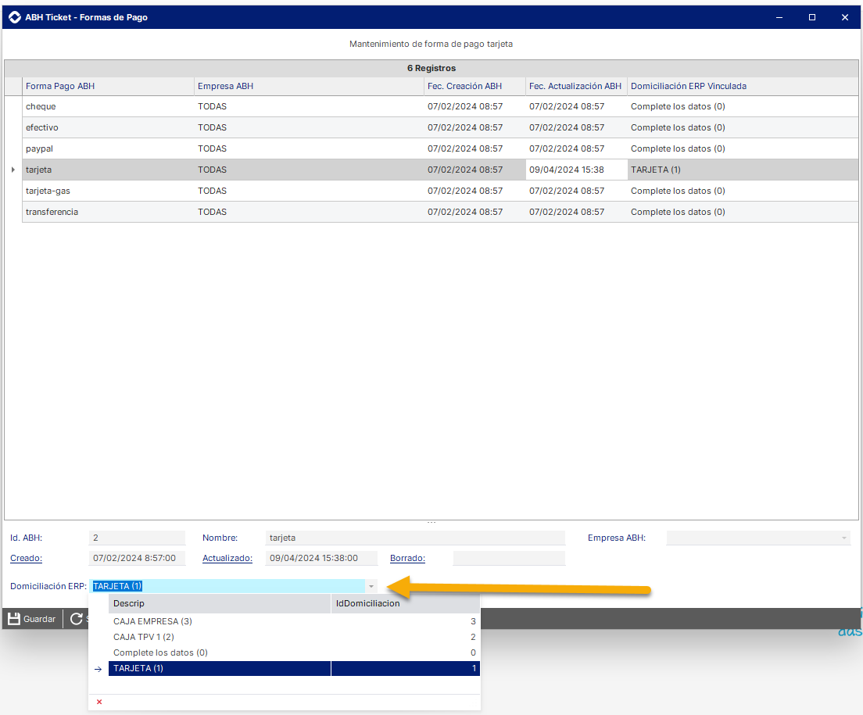Select CAJA EMPRESA (3) in dropdown list
Image resolution: width=863 pixels, height=715 pixels.
point(295,621)
